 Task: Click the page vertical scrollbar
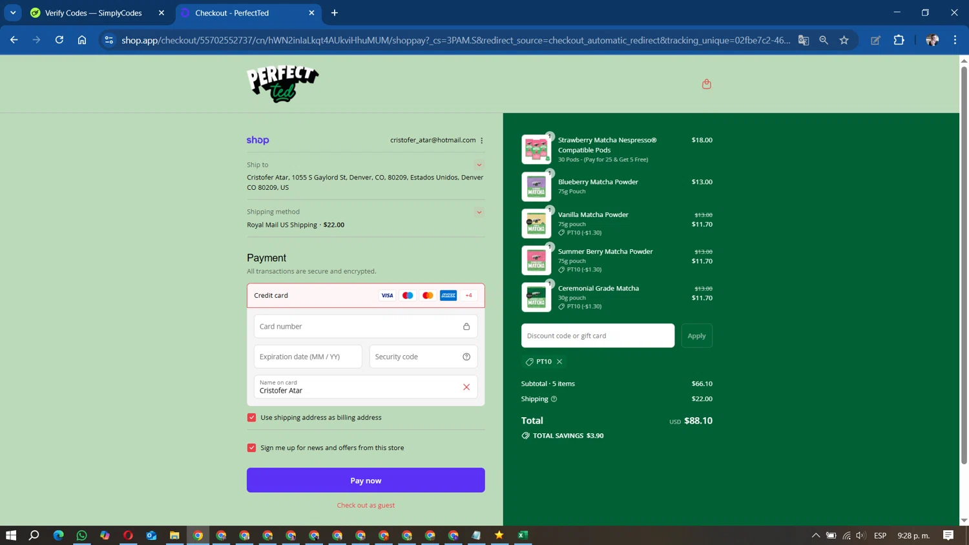pyautogui.click(x=964, y=265)
